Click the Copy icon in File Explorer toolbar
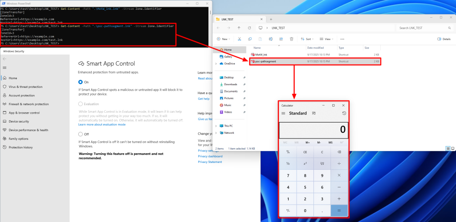 click(250, 39)
